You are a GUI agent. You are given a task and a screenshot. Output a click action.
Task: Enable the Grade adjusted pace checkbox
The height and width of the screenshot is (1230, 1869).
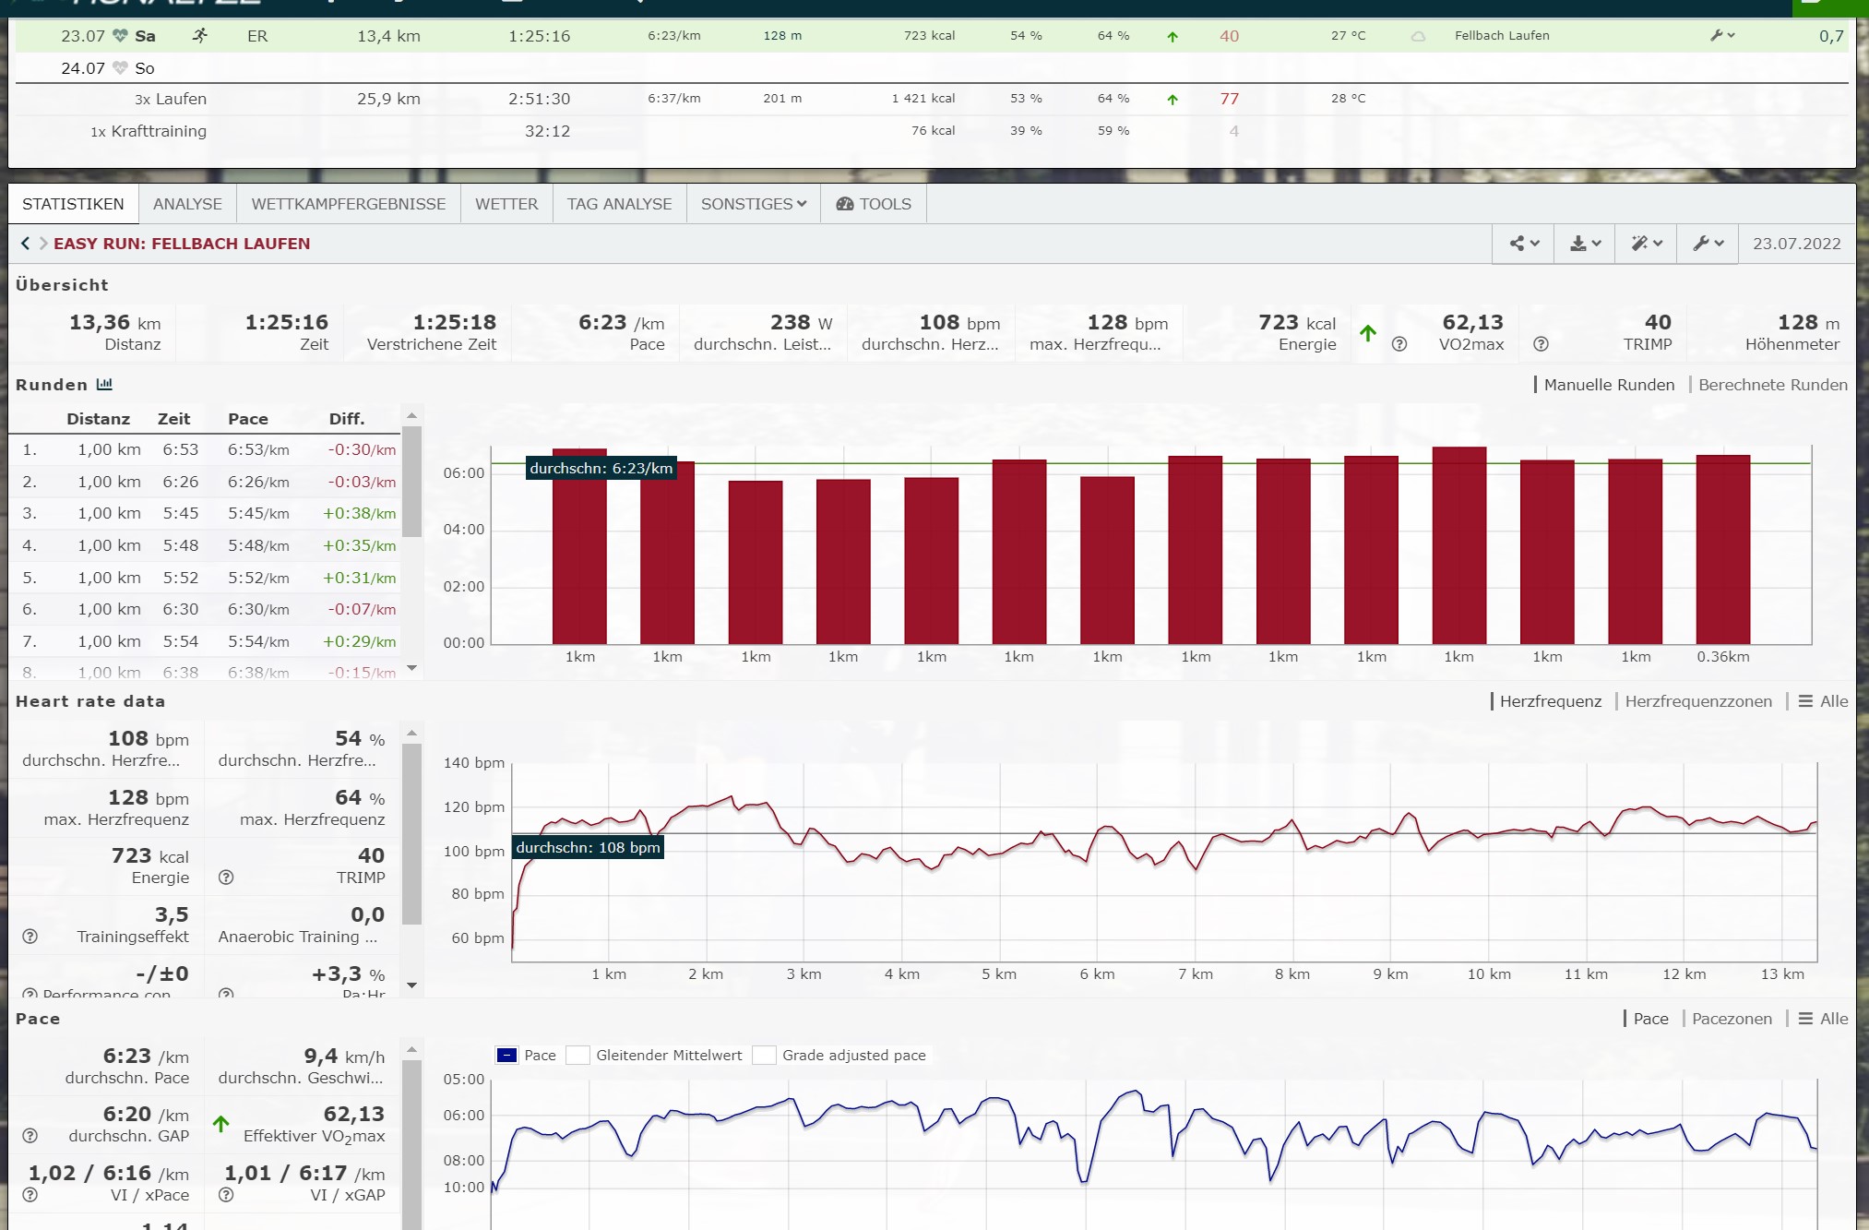[764, 1056]
